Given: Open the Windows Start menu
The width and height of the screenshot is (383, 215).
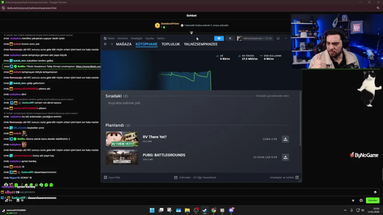Looking at the screenshot, I should click(x=152, y=210).
